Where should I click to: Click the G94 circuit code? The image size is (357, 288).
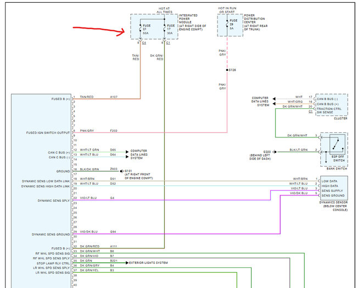(x=113, y=231)
